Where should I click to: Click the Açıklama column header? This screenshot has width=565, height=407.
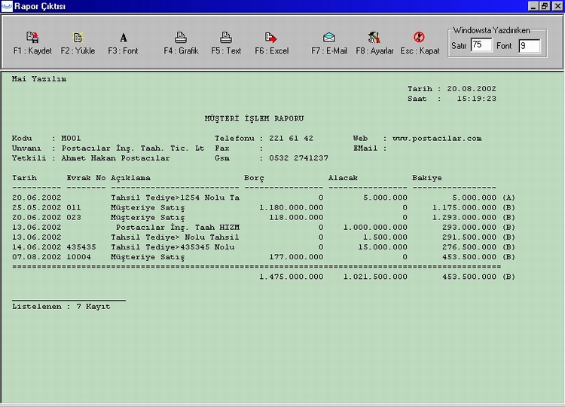pos(130,178)
